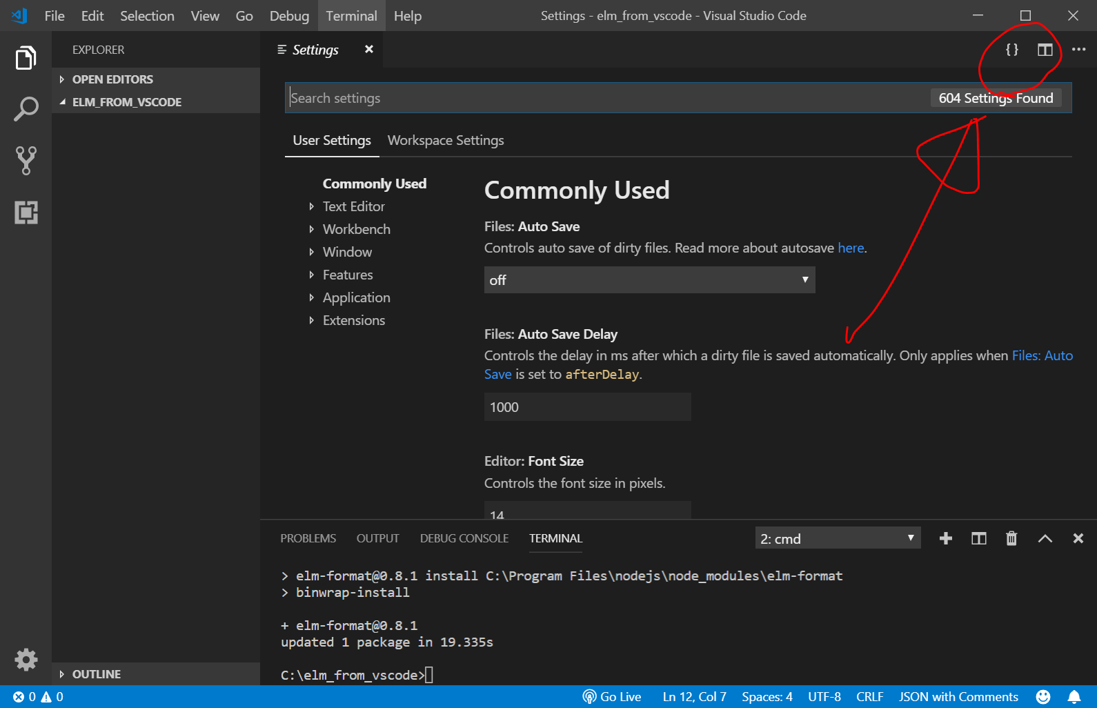The width and height of the screenshot is (1097, 708).
Task: Expand the Text Editor settings category
Action: click(x=353, y=206)
